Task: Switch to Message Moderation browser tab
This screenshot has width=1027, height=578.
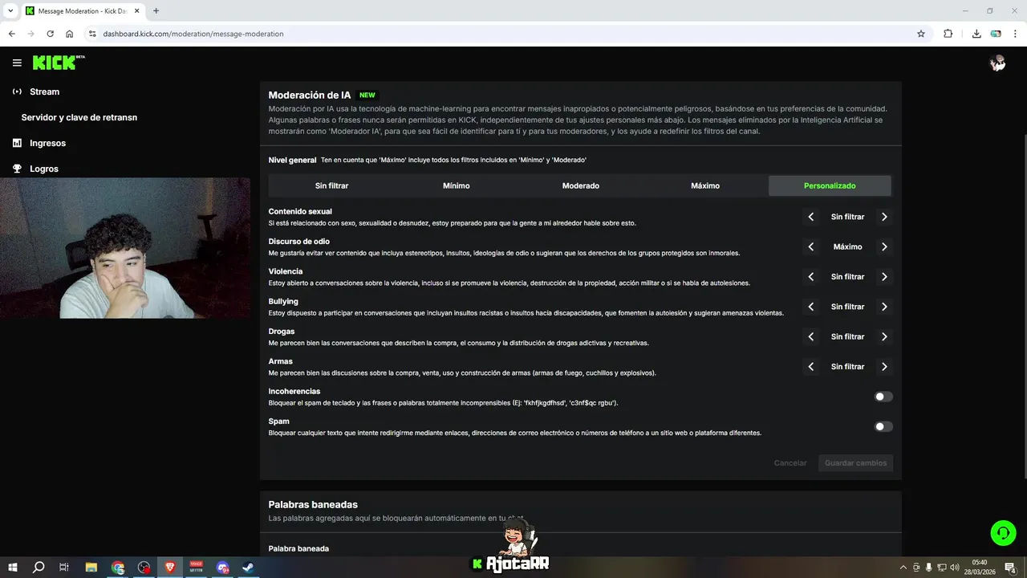Action: pyautogui.click(x=82, y=11)
